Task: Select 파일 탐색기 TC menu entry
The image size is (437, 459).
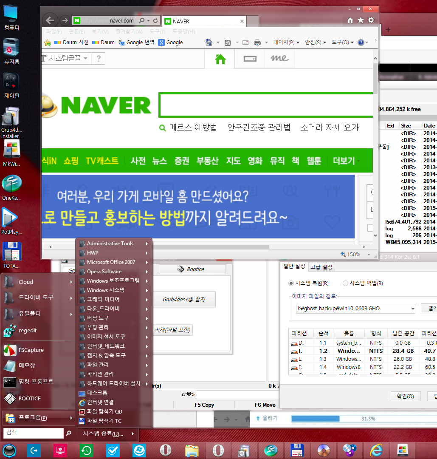Action: (114, 421)
